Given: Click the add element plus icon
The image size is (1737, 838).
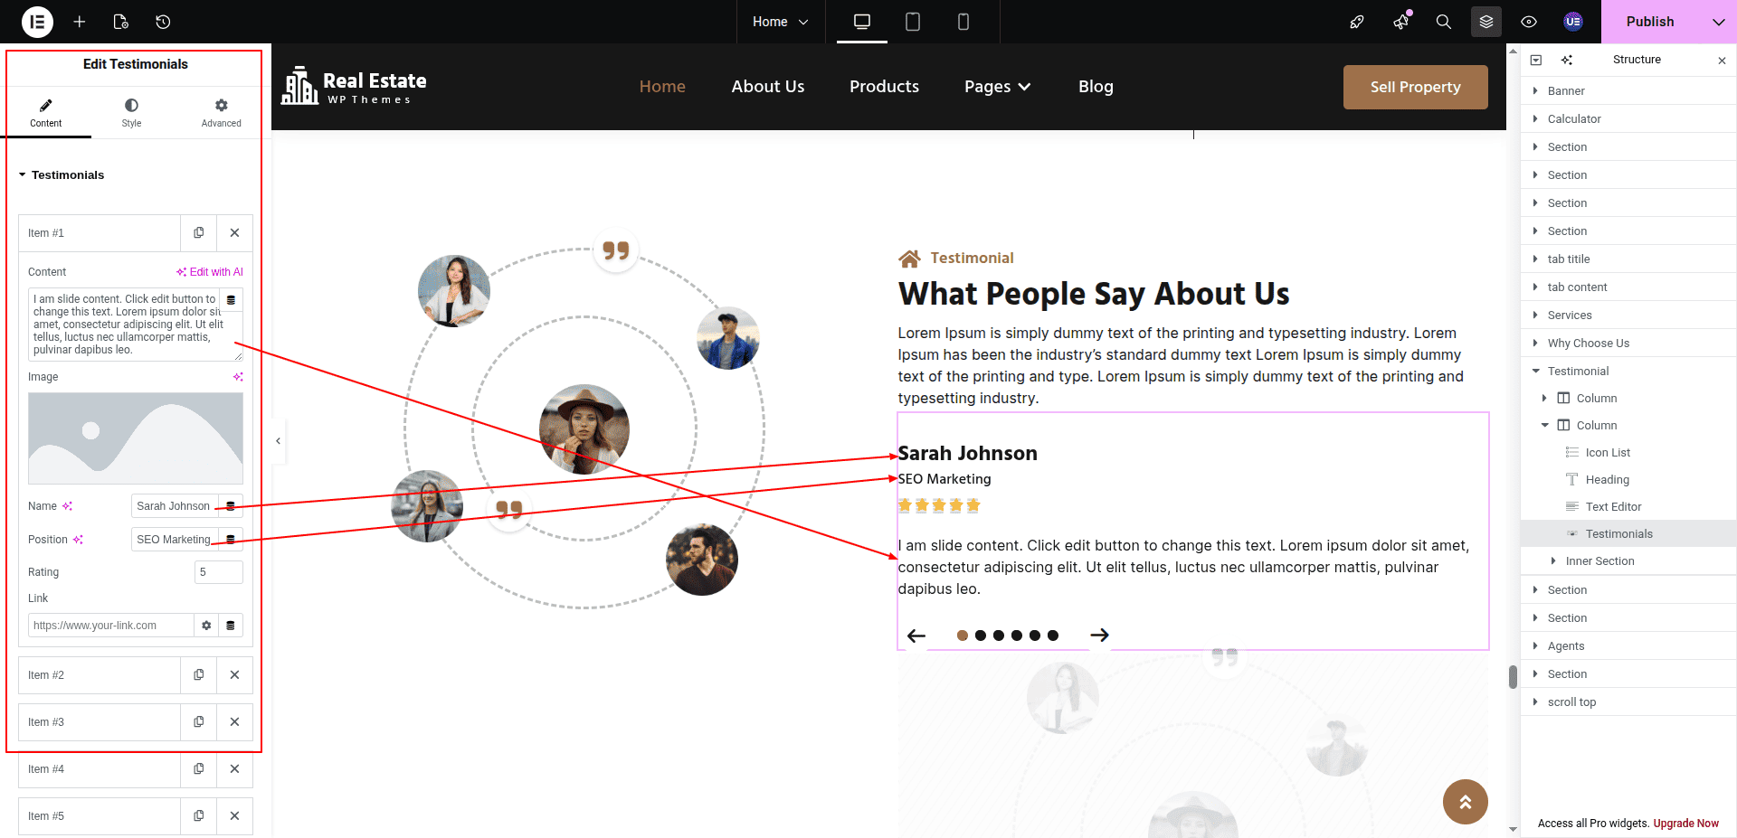Looking at the screenshot, I should pos(80,22).
